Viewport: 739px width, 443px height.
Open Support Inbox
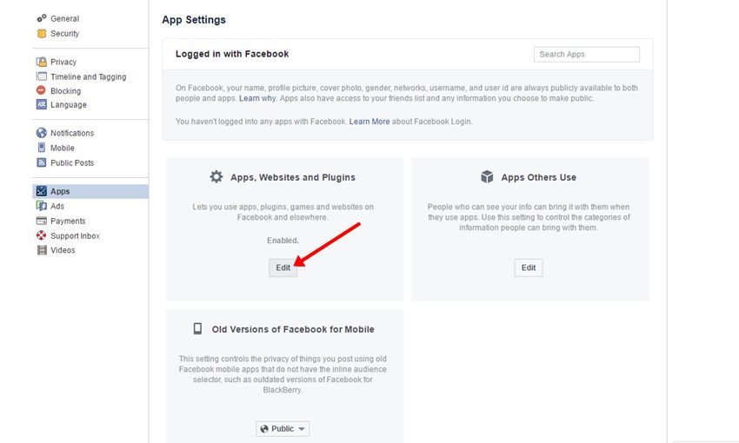[x=75, y=236]
